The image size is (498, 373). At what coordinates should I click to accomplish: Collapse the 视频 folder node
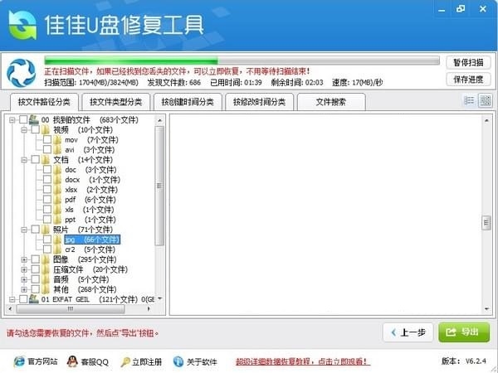(24, 130)
